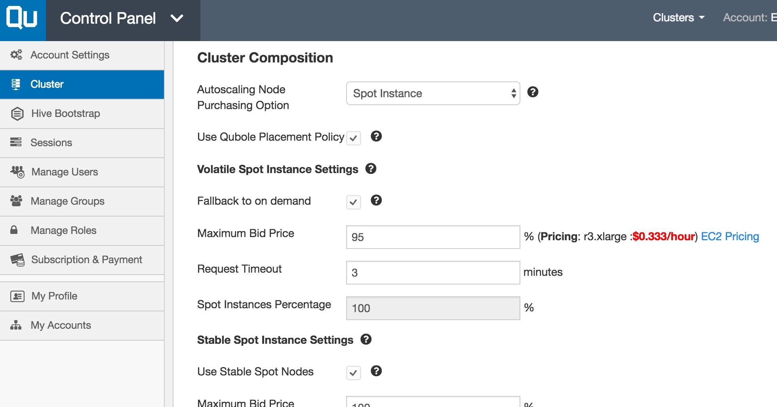Follow the EC2 Pricing link
The width and height of the screenshot is (777, 407).
click(730, 236)
